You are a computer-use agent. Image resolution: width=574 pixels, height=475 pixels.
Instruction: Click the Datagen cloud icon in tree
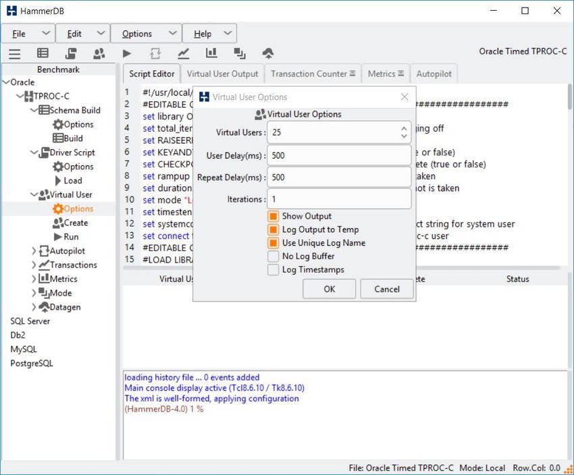[44, 307]
